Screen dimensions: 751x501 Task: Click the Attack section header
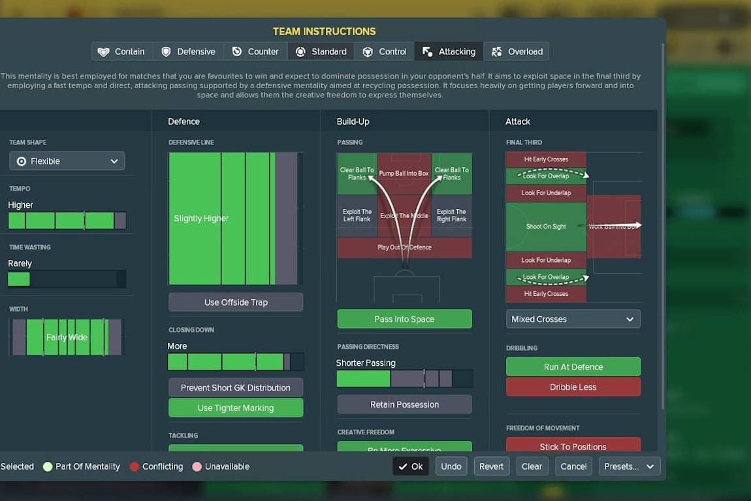518,121
